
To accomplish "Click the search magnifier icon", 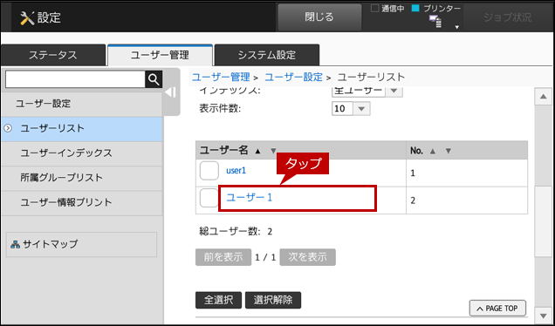I will point(154,79).
